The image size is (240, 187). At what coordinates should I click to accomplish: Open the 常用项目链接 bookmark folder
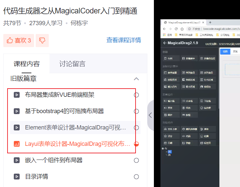coord(184,35)
